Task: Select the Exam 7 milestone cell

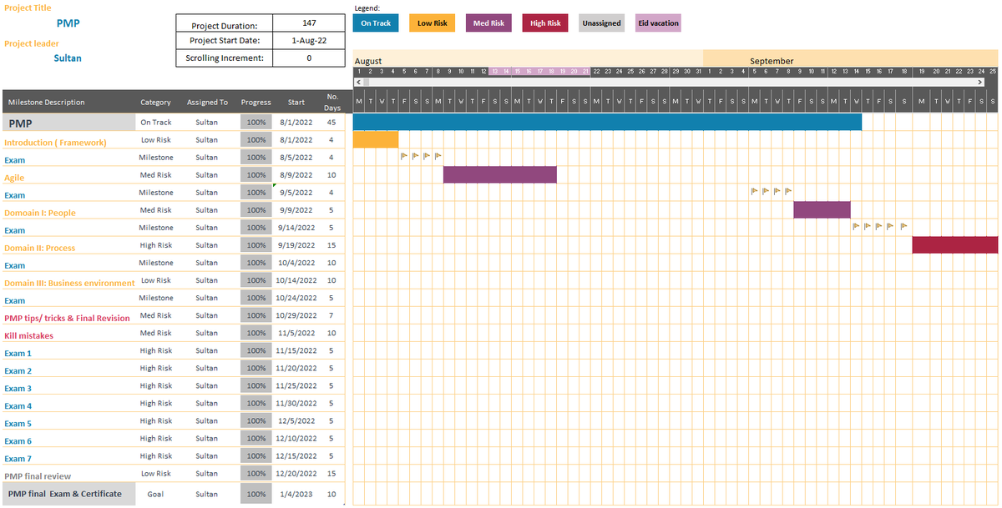Action: coord(68,457)
